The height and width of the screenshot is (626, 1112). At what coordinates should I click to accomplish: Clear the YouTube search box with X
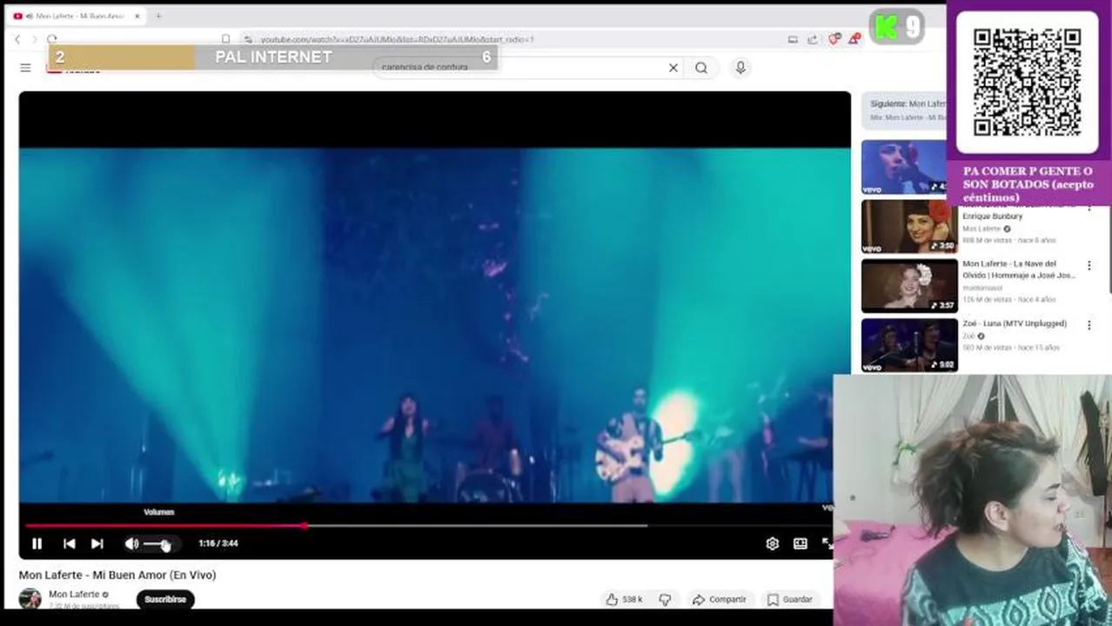[673, 67]
